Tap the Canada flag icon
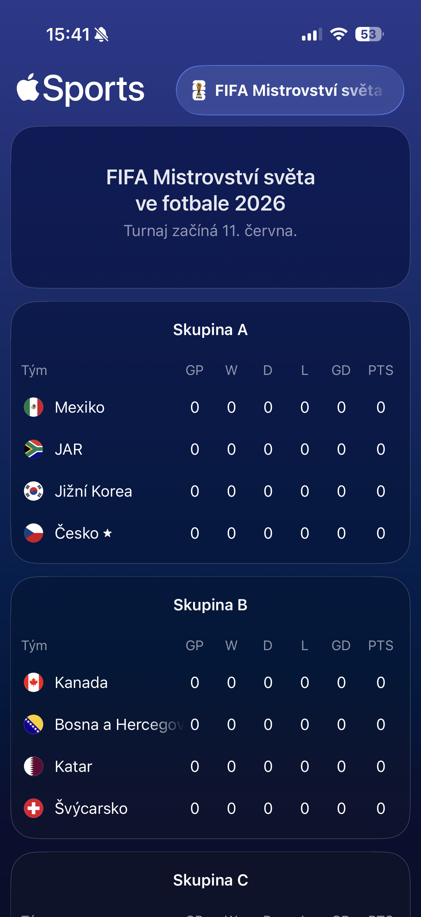 (x=34, y=682)
